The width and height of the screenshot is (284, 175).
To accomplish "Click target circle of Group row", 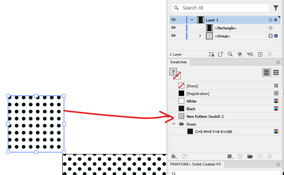I will pyautogui.click(x=271, y=36).
